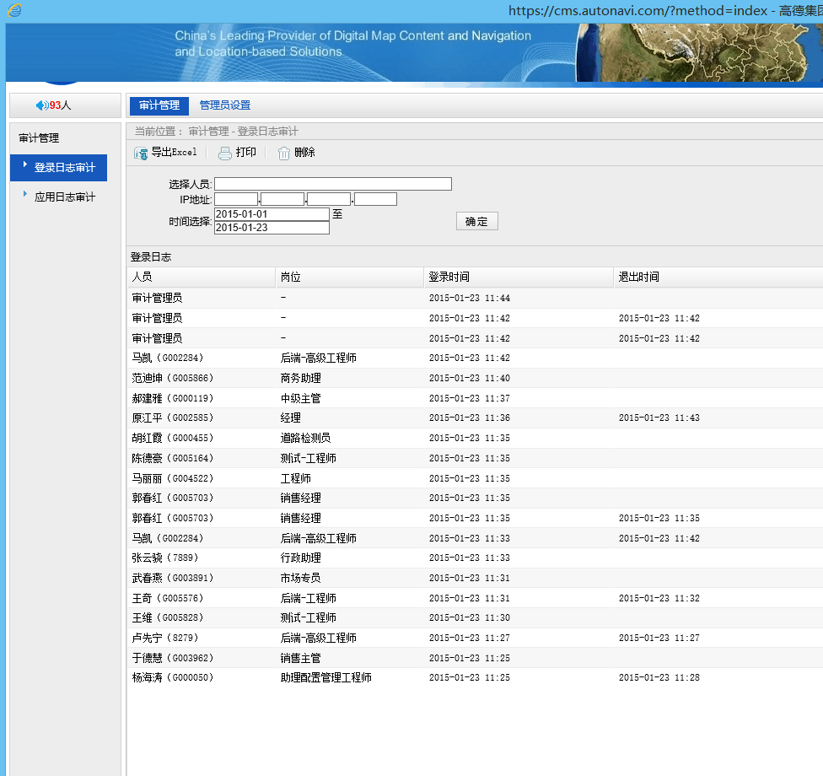The width and height of the screenshot is (823, 776).
Task: Select the row 王奇（G005576）
Action: click(x=475, y=598)
